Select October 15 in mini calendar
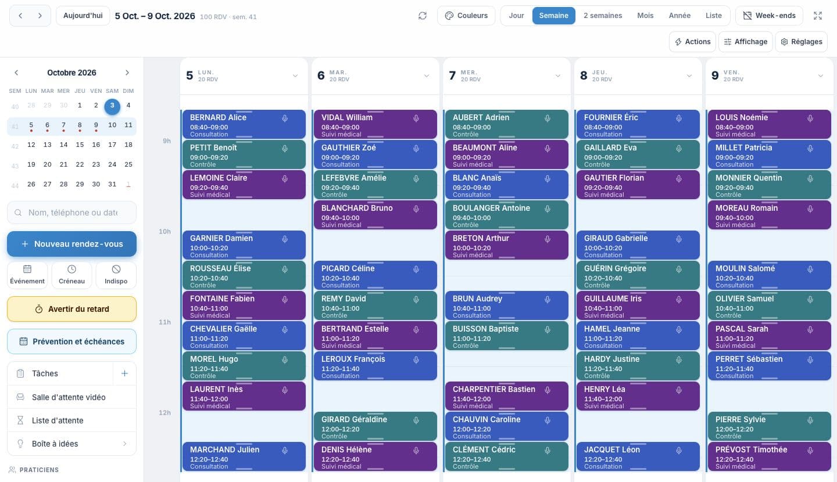Viewport: 837px width, 482px height. 80,145
